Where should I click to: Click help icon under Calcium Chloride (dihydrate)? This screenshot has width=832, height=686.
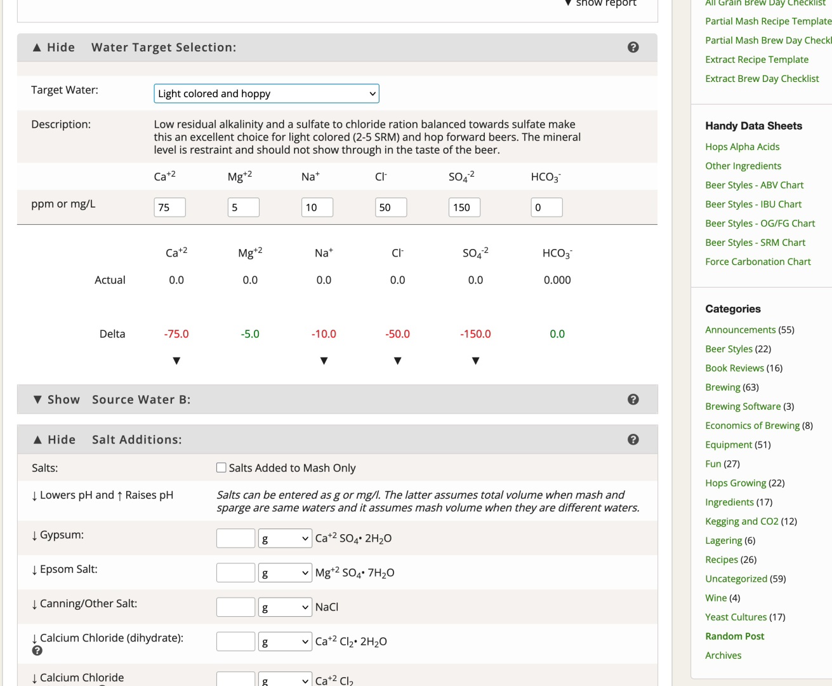[37, 650]
